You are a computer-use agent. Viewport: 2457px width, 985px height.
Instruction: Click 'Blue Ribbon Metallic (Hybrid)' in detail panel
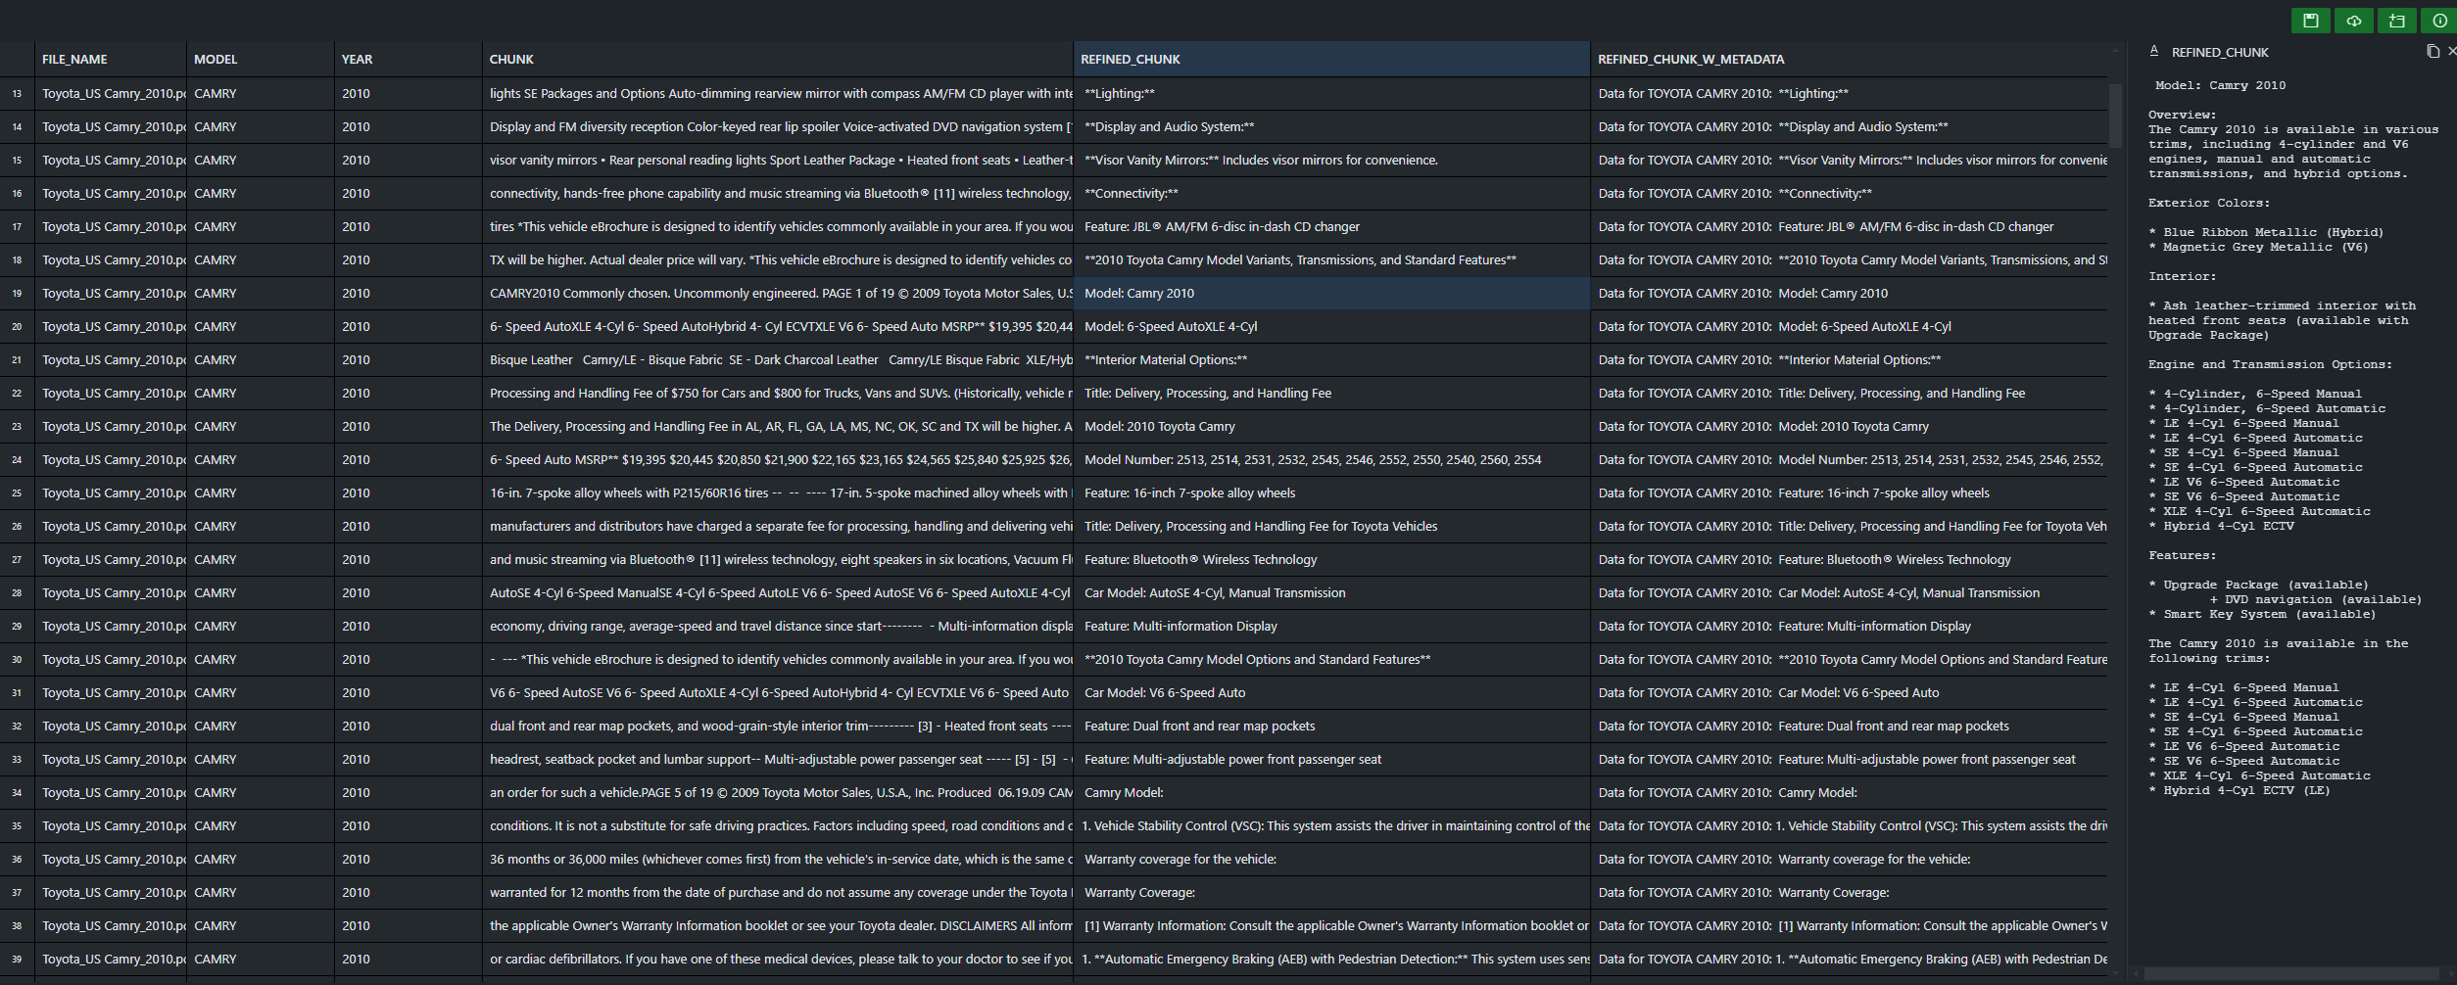pyautogui.click(x=2273, y=232)
